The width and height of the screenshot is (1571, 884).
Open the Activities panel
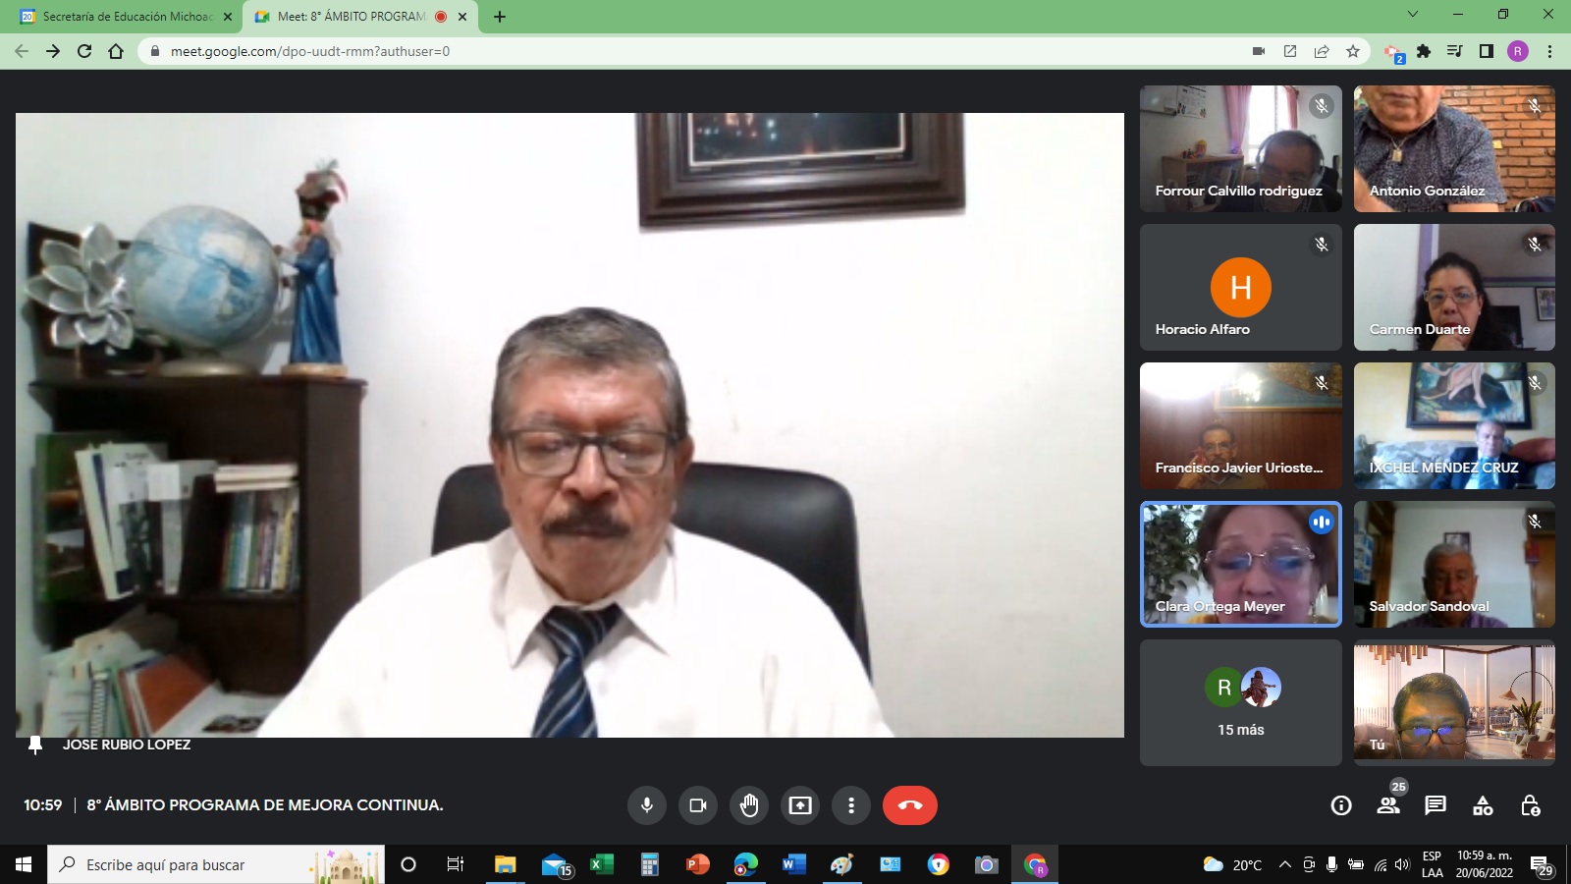[x=1483, y=805]
